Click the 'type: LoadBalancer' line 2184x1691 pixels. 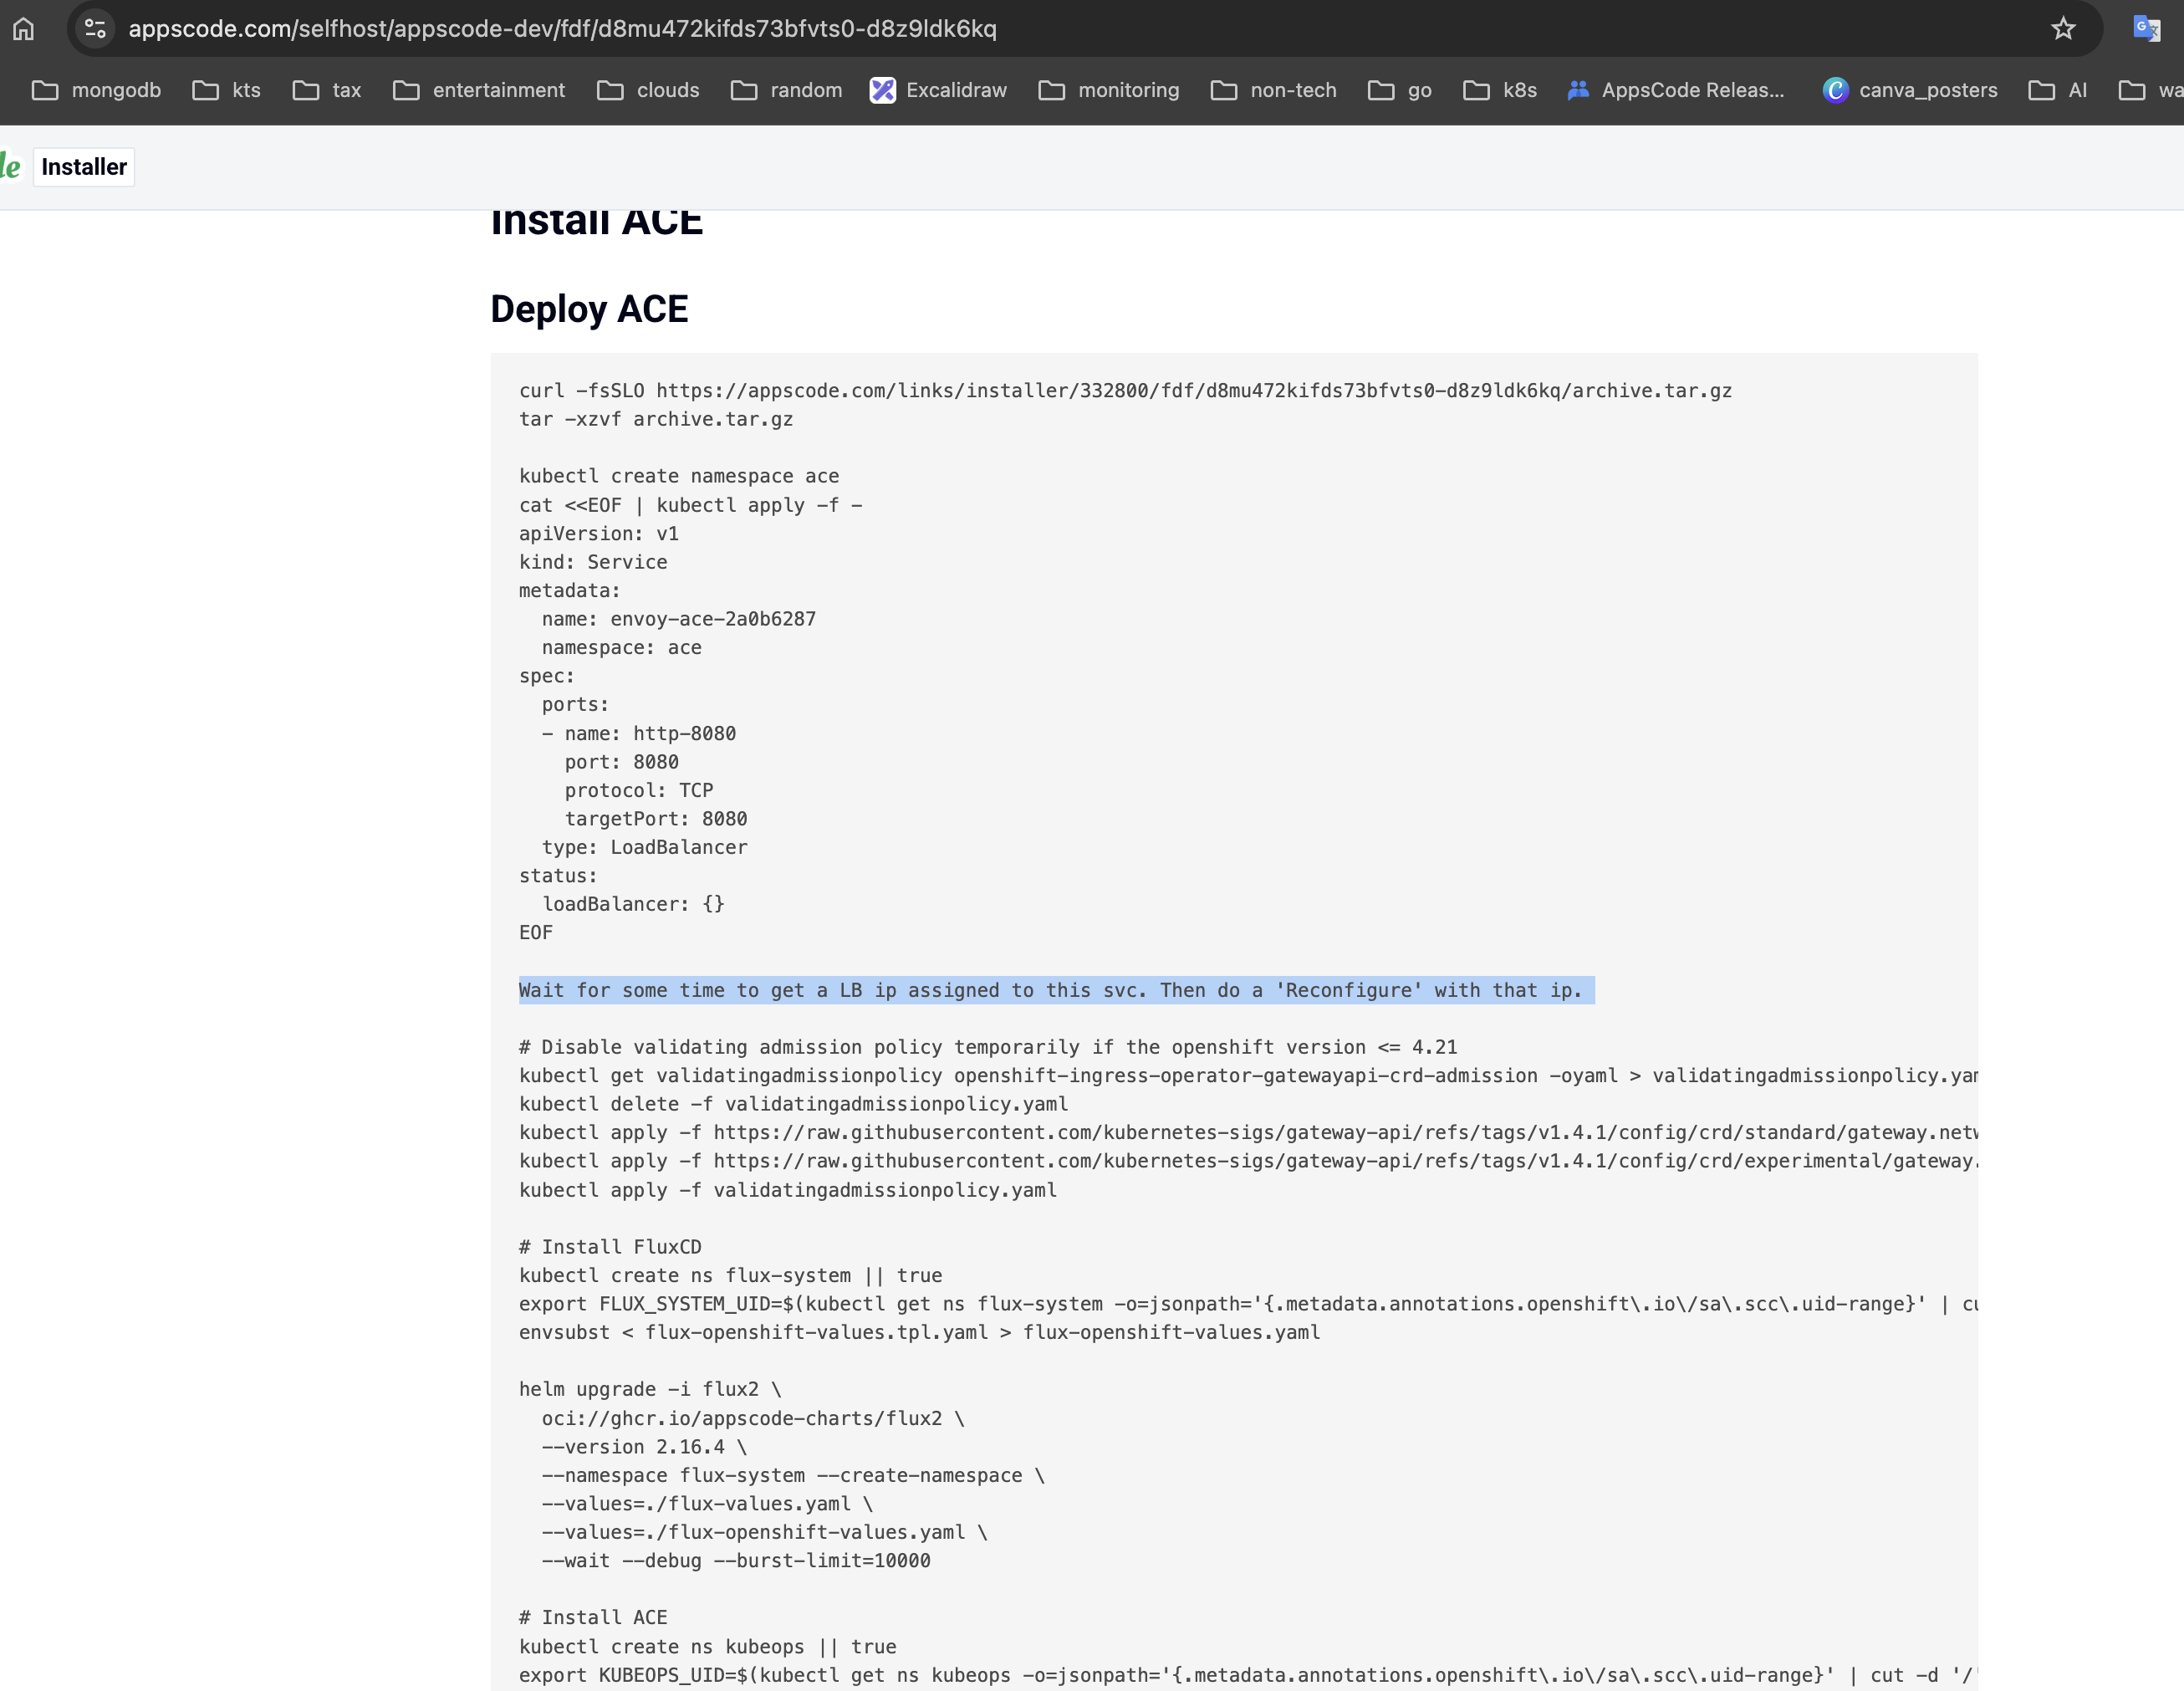click(644, 847)
